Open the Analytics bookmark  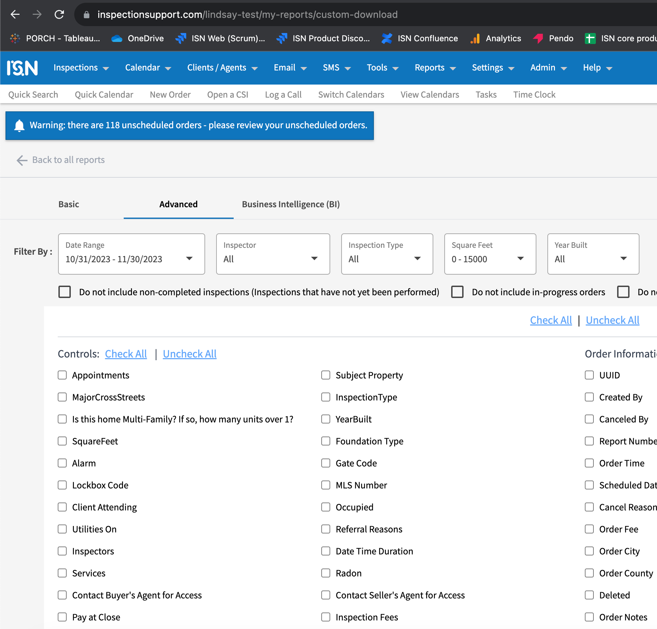pos(495,38)
